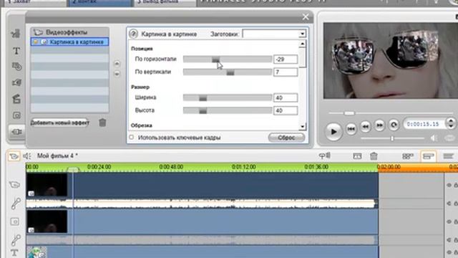Toggle loop playback in the player
Image resolution: width=458 pixels, height=258 pixels.
[x=394, y=125]
